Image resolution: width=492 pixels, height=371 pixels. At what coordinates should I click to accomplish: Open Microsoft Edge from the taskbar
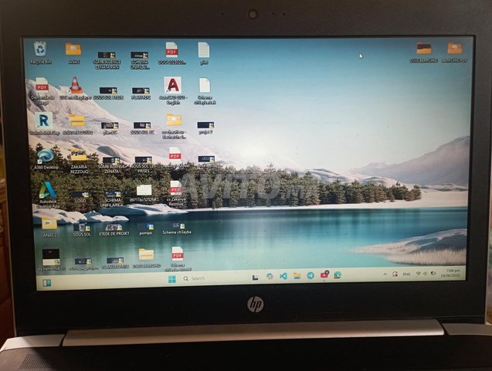pyautogui.click(x=338, y=275)
